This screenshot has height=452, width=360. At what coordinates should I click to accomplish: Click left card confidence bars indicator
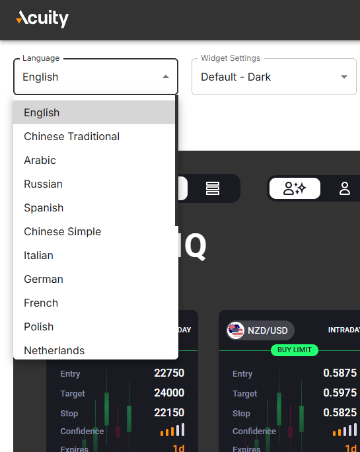(x=172, y=430)
